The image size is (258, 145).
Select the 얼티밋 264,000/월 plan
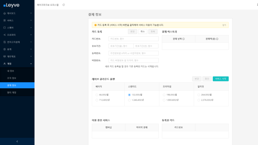click(199, 95)
